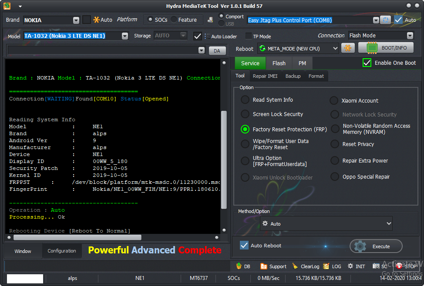This screenshot has height=286, width=424.
Task: Open the DB tool
Action: [243, 266]
